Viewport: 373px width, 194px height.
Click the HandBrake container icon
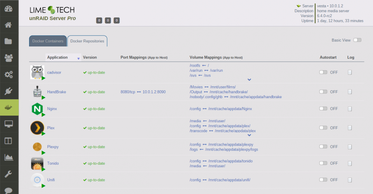[37, 92]
